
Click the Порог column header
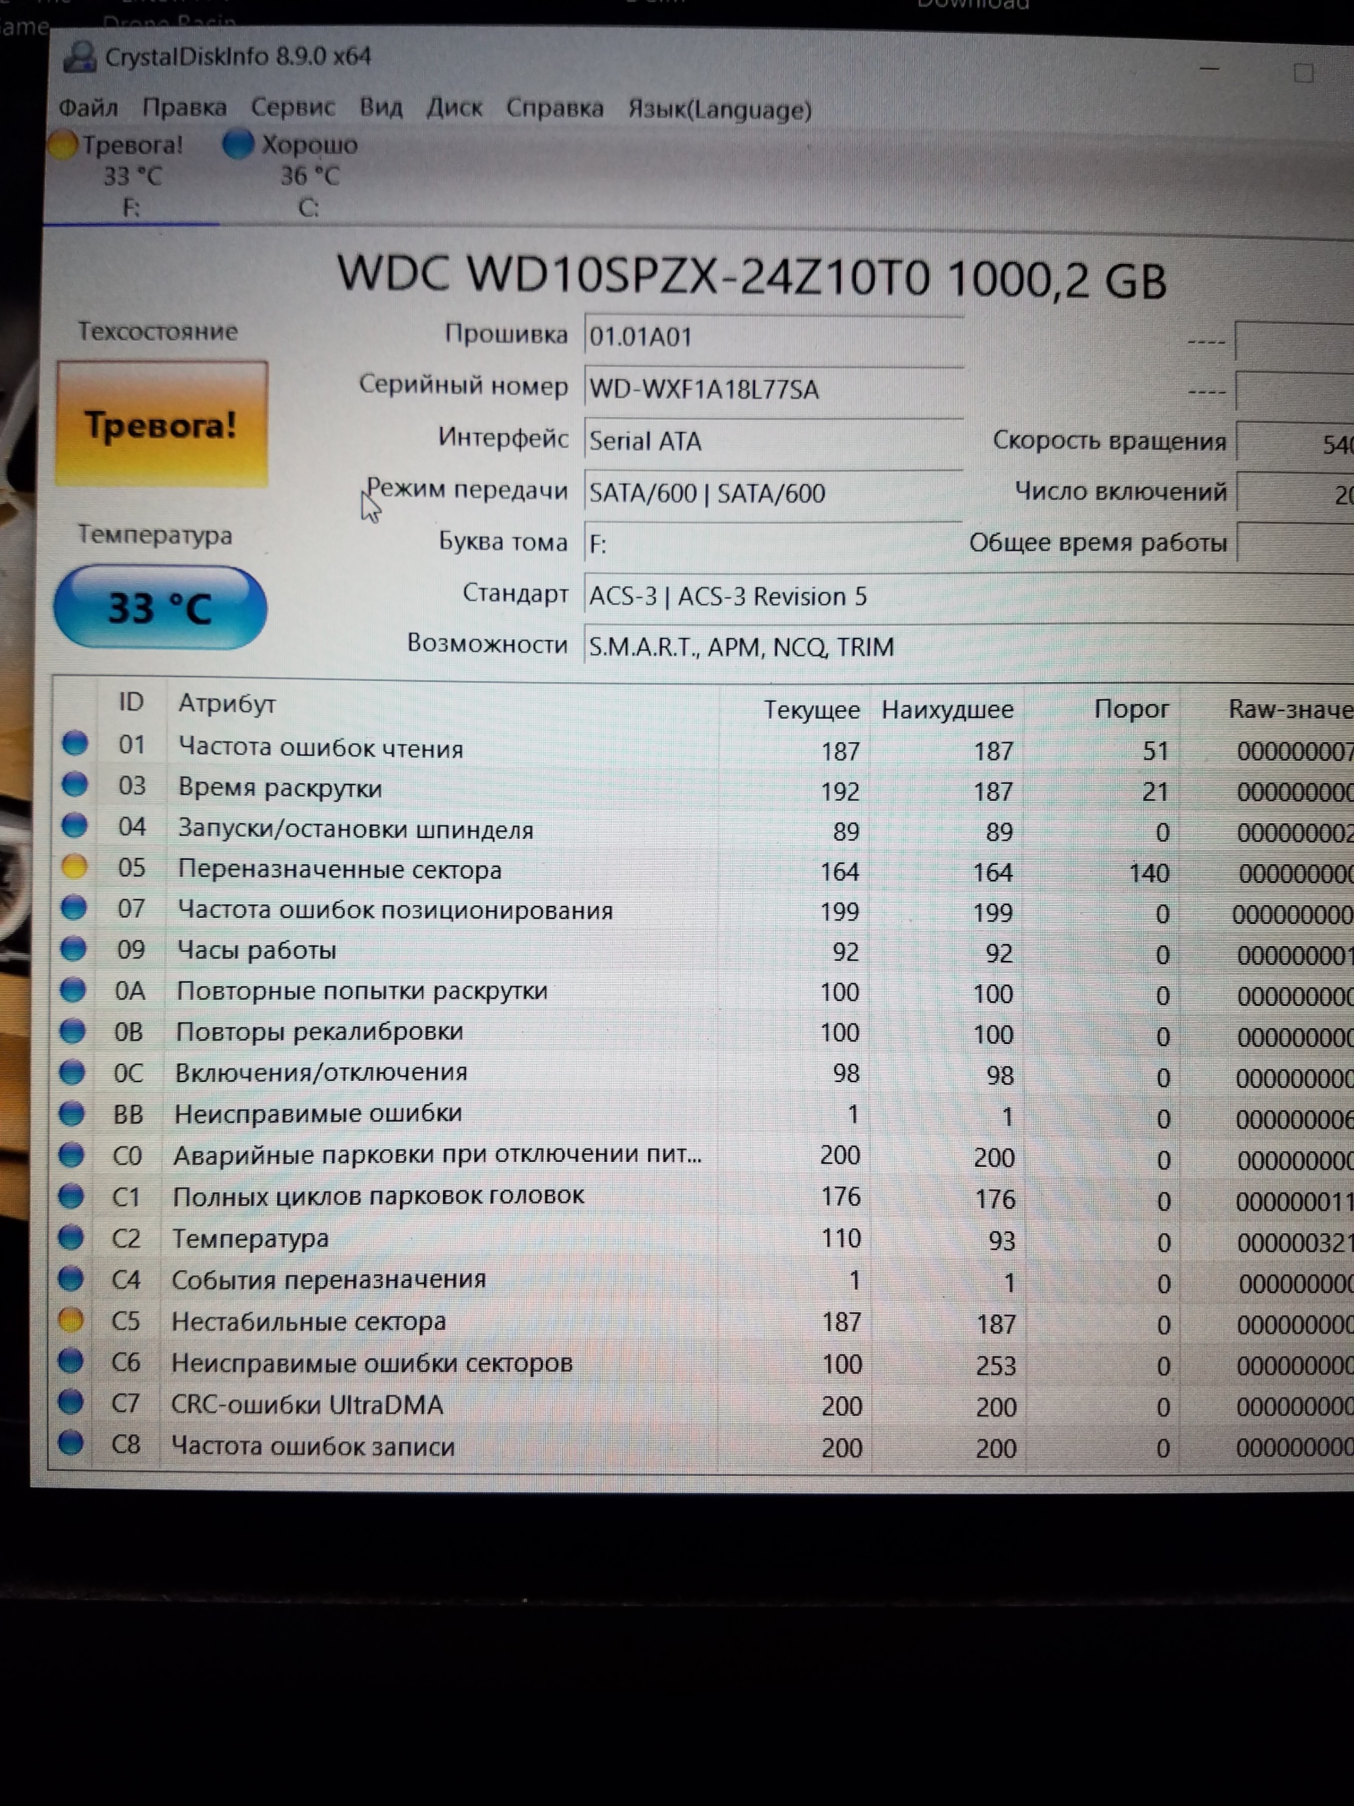1131,709
